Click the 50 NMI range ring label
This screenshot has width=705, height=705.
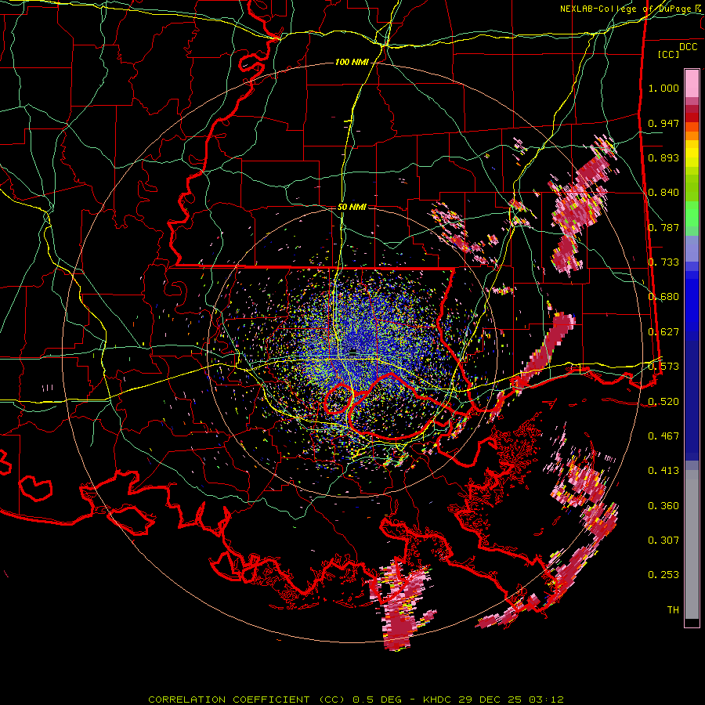pos(352,207)
